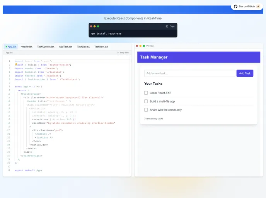Click the star icon beside Star on GitHub
The width and height of the screenshot is (266, 198).
click(x=258, y=7)
